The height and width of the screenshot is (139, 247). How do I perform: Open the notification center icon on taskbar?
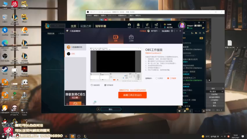(243, 136)
